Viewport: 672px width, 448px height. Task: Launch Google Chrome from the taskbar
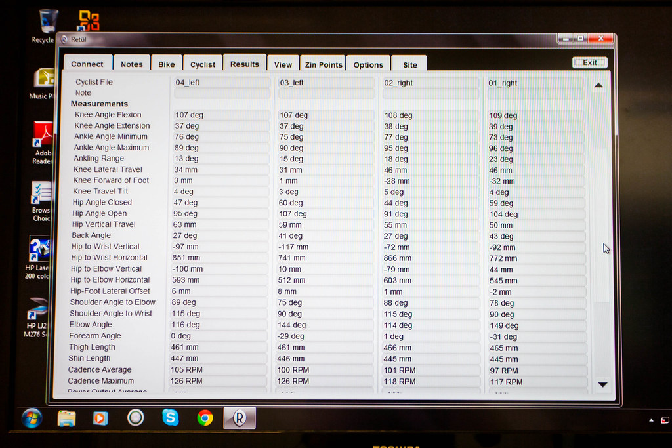pos(205,418)
